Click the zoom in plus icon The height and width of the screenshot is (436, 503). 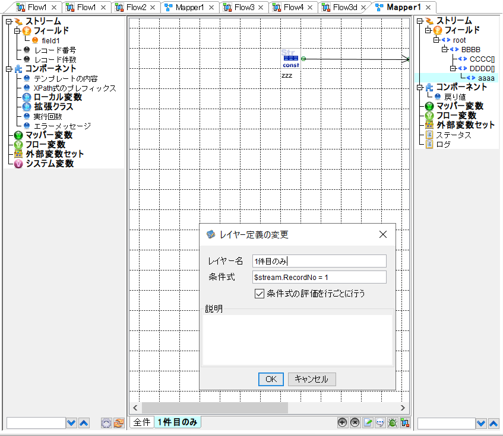click(343, 422)
